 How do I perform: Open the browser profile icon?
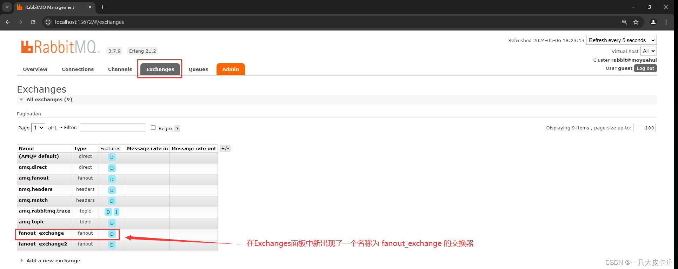click(653, 22)
